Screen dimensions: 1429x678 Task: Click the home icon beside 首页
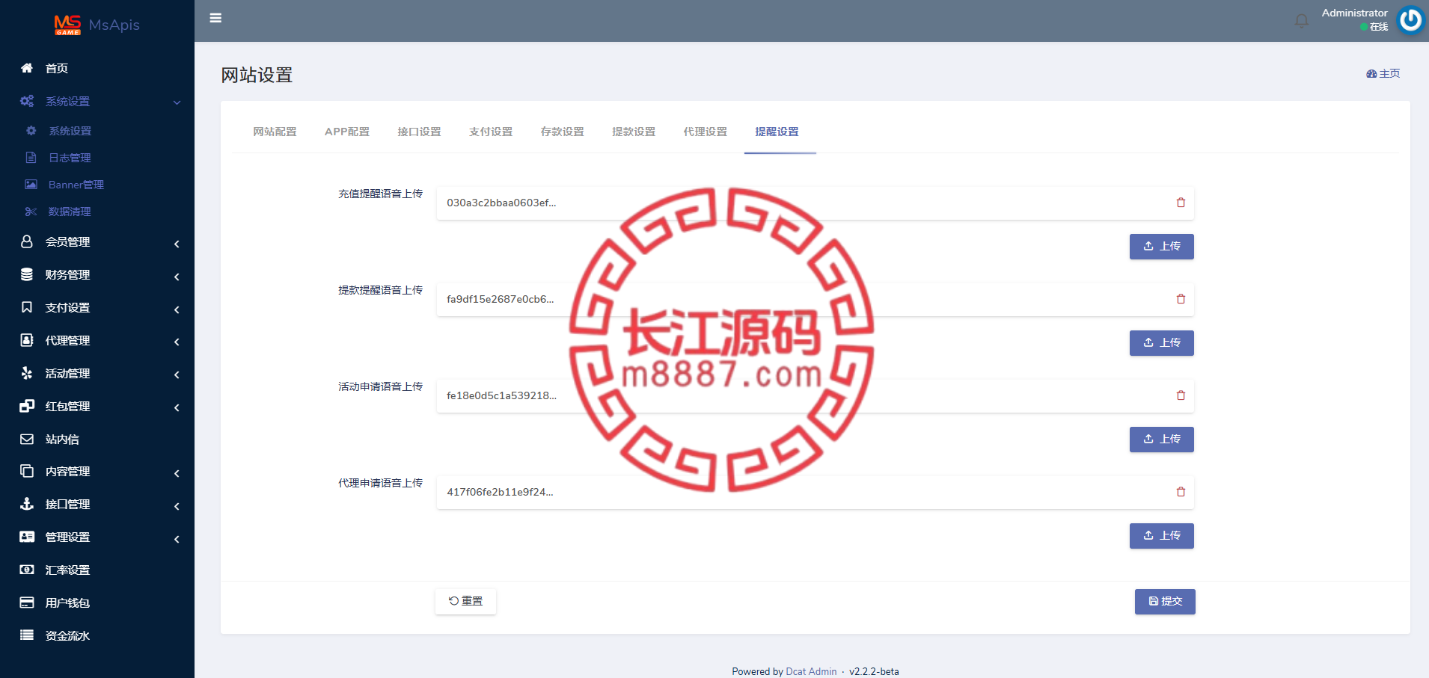tap(27, 68)
